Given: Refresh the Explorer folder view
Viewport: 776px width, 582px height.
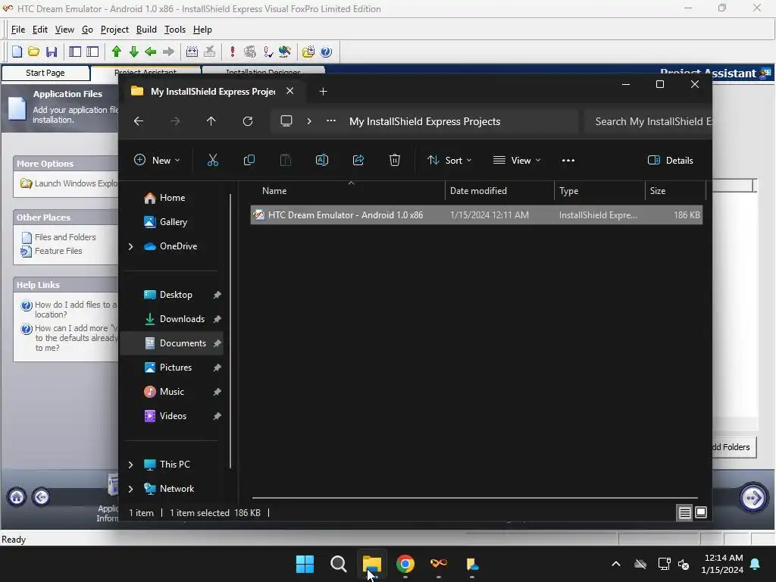Looking at the screenshot, I should [x=248, y=121].
